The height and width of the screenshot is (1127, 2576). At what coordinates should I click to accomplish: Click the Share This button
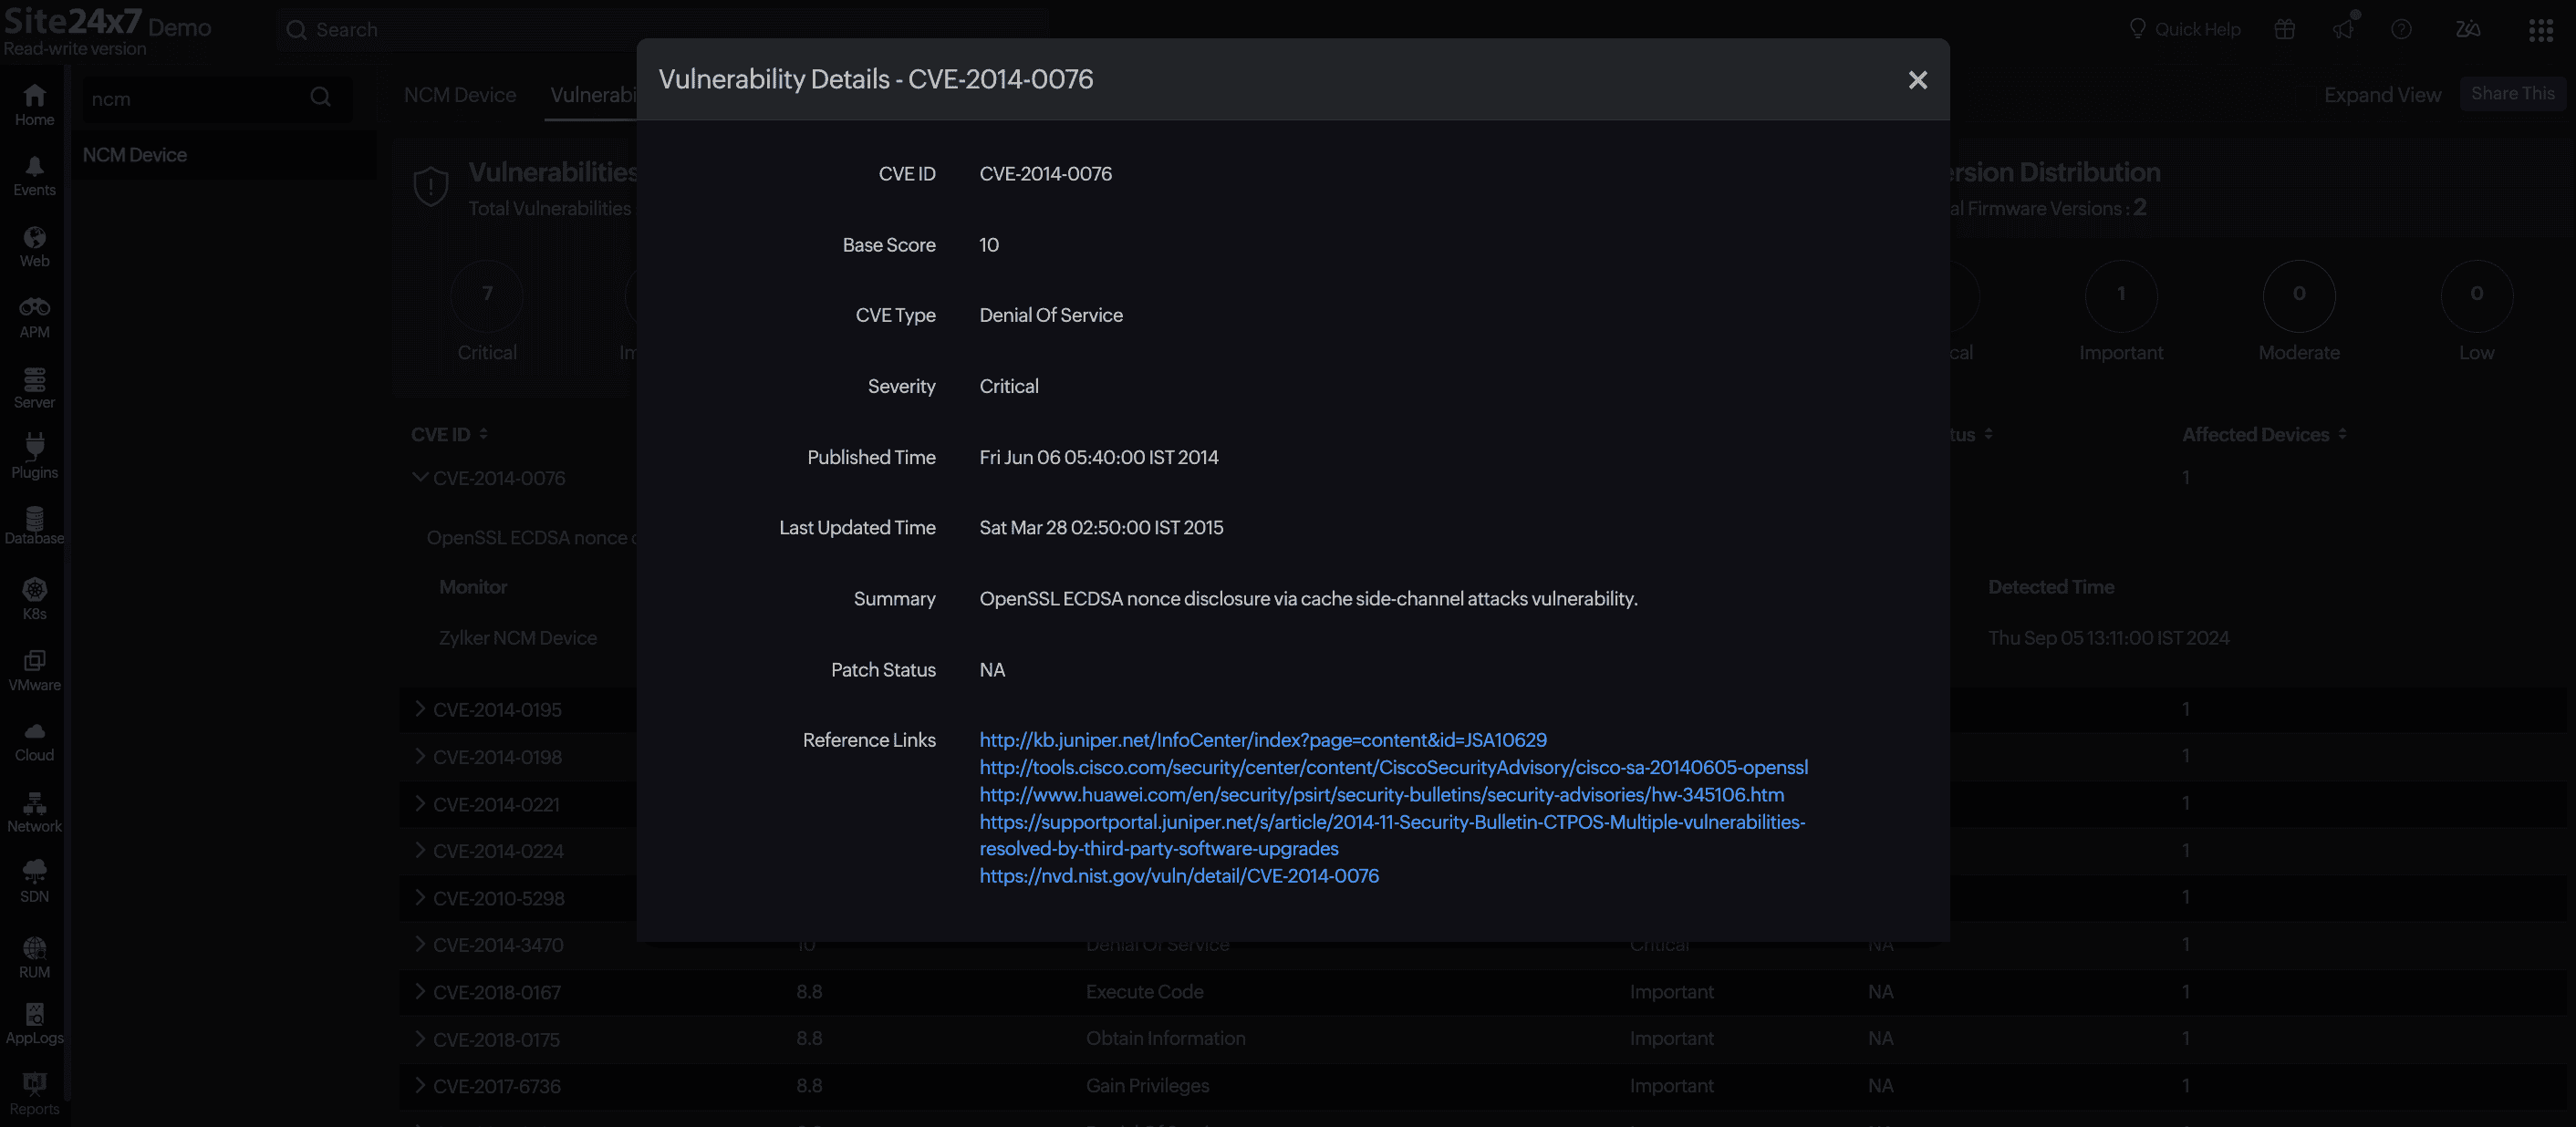[x=2513, y=93]
